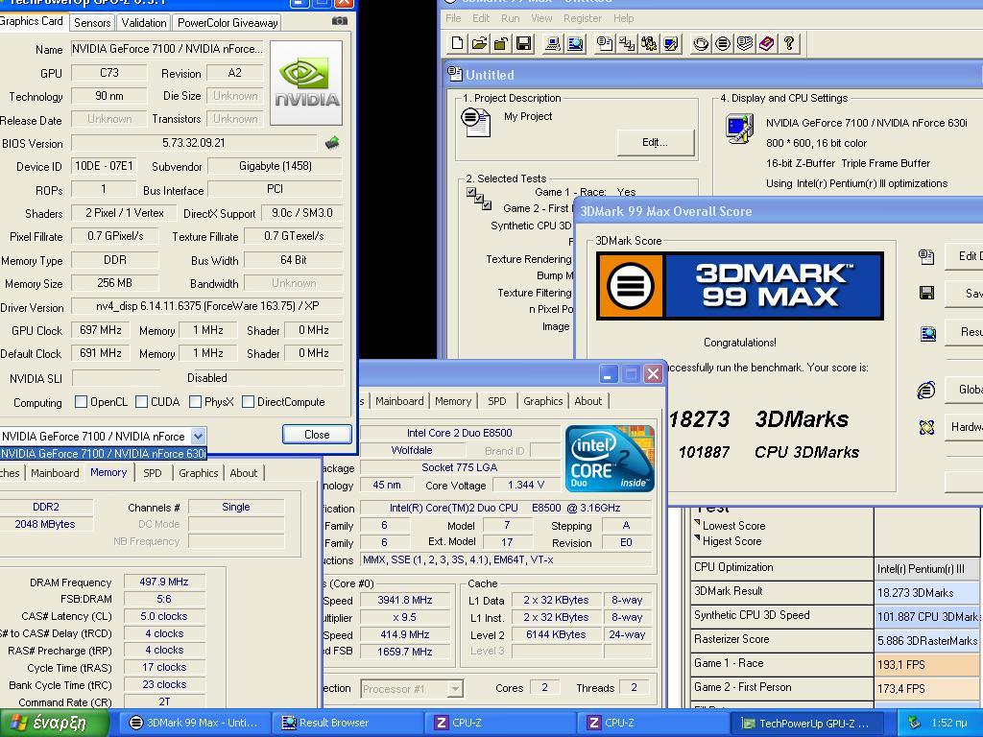Viewport: 983px width, 737px height.
Task: Click the select tests checkmarks toolbar icon
Action: (x=626, y=43)
